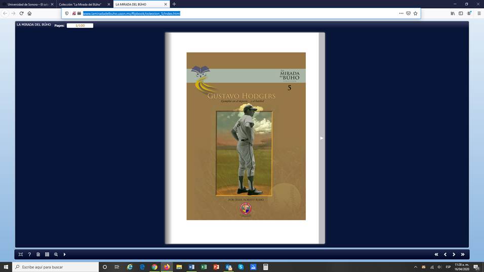Click the right-edge arrow to turn page
The width and height of the screenshot is (484, 272).
[x=321, y=138]
